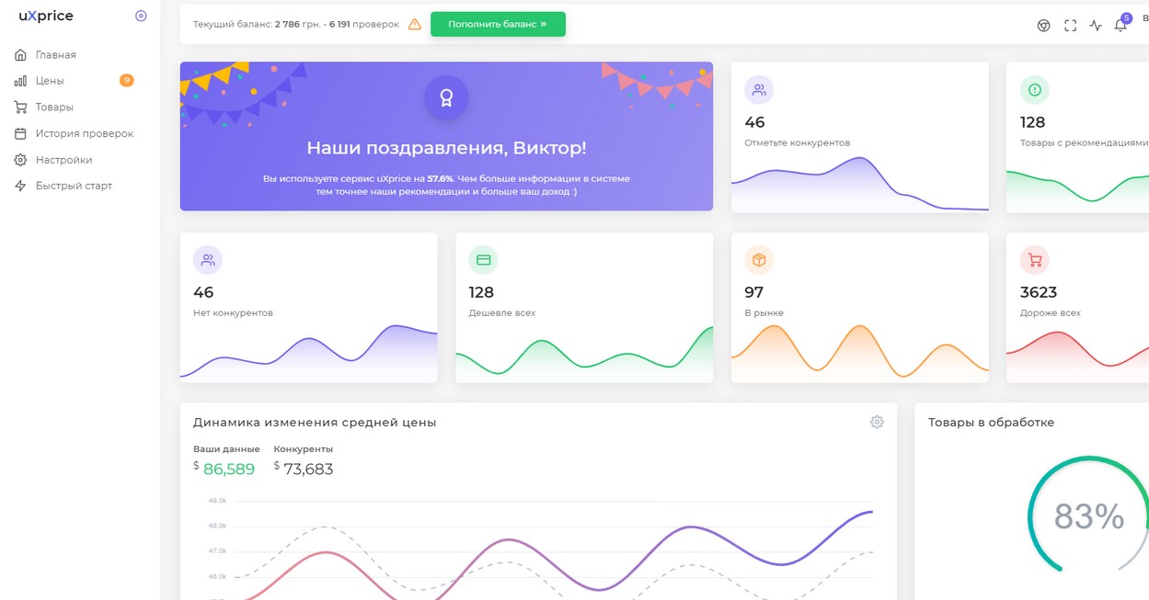1149x600 pixels.
Task: Click the award badge icon on congratulations banner
Action: click(446, 97)
